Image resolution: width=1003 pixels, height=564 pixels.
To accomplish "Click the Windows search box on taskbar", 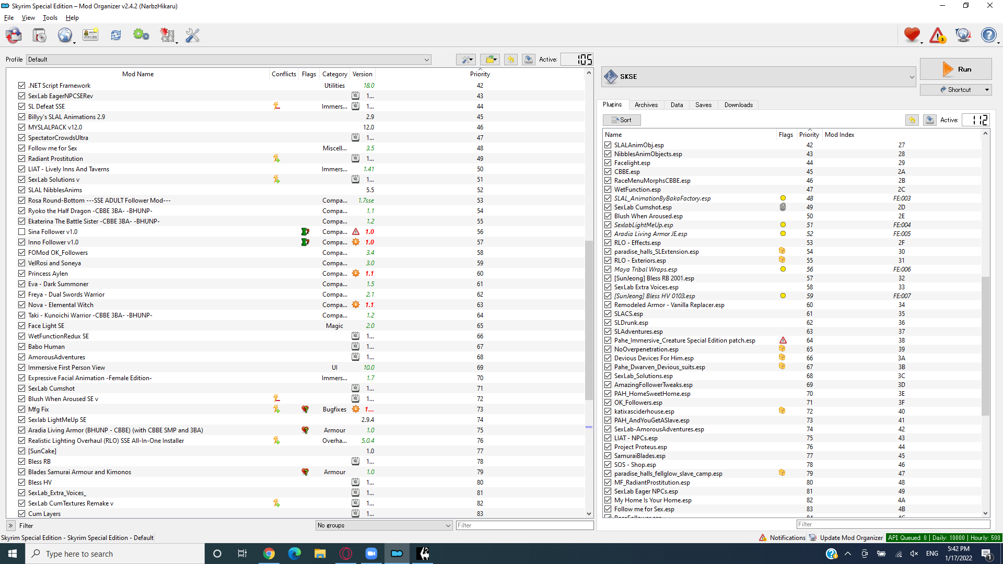I will (x=115, y=554).
